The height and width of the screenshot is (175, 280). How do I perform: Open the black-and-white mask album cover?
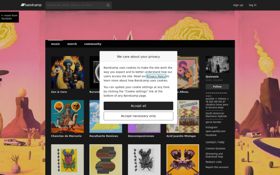point(144,160)
